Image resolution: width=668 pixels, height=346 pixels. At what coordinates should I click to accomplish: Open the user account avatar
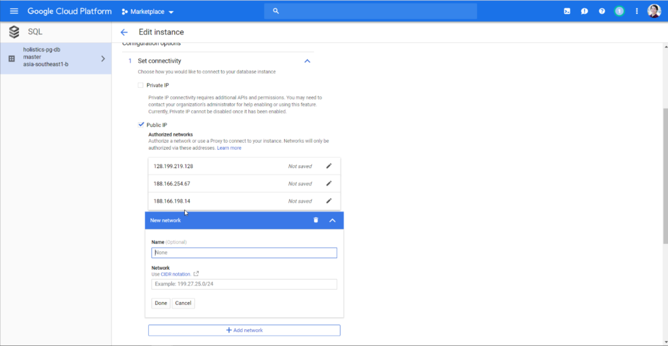(x=654, y=11)
